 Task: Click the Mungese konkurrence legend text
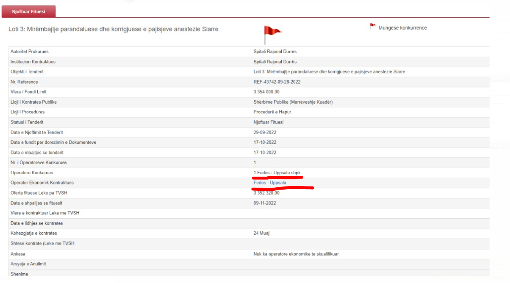tap(402, 28)
